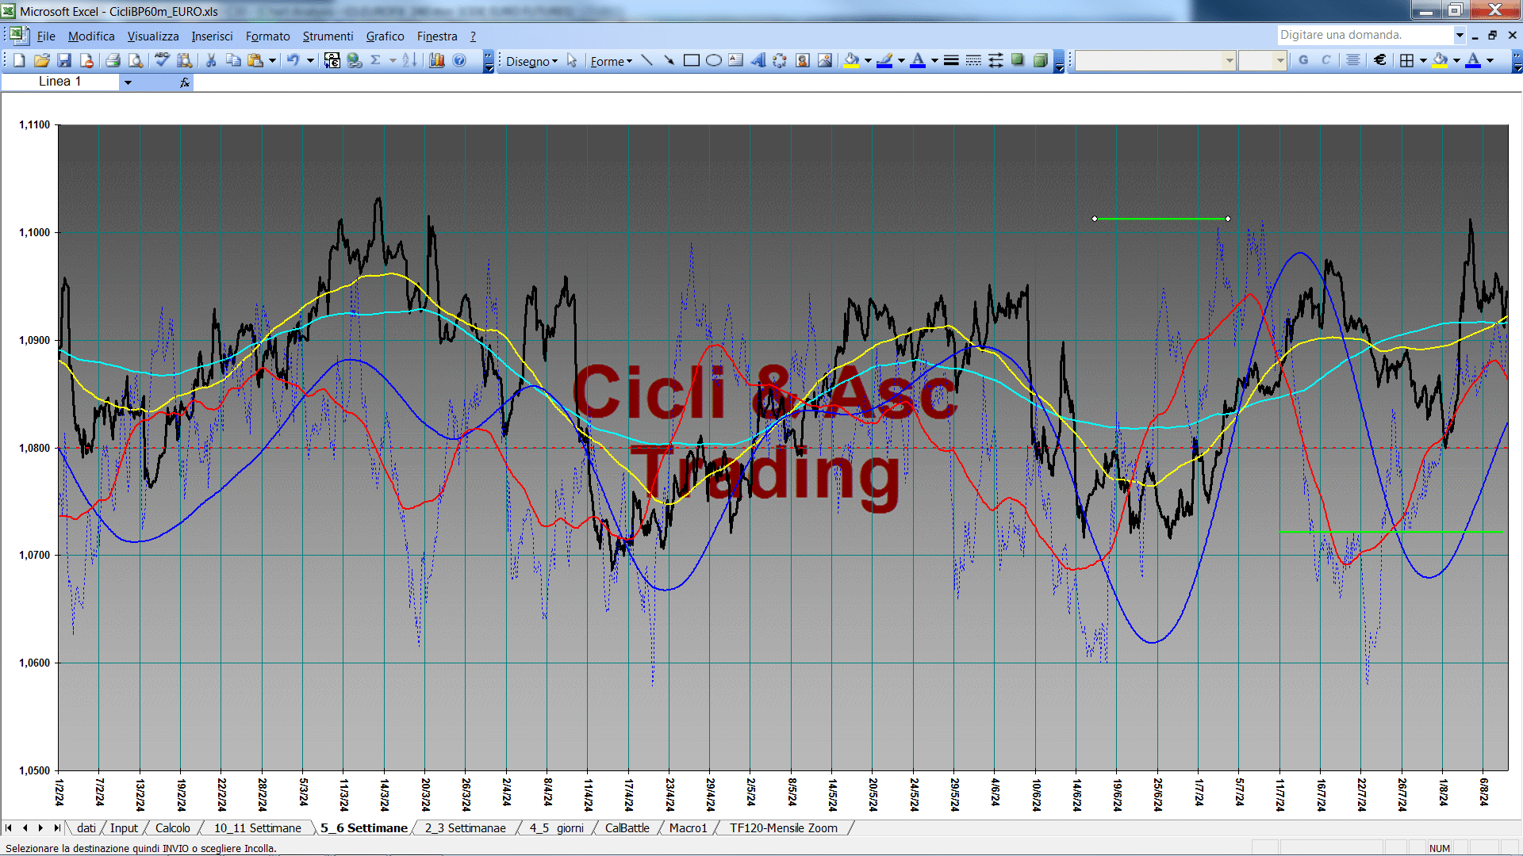Open the Help question-mark icon

click(x=459, y=60)
